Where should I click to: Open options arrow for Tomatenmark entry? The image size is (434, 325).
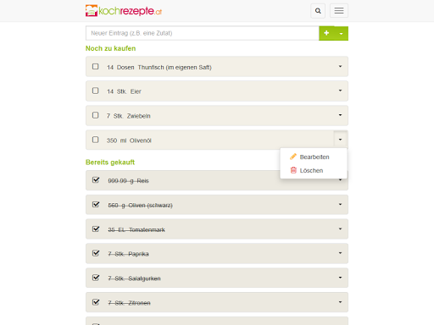340,229
